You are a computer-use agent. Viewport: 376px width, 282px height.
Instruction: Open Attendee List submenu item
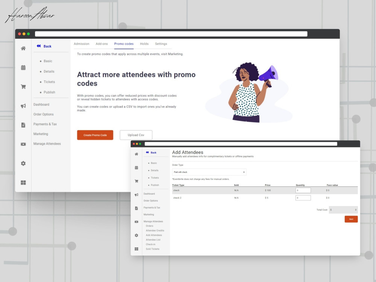pyautogui.click(x=153, y=240)
